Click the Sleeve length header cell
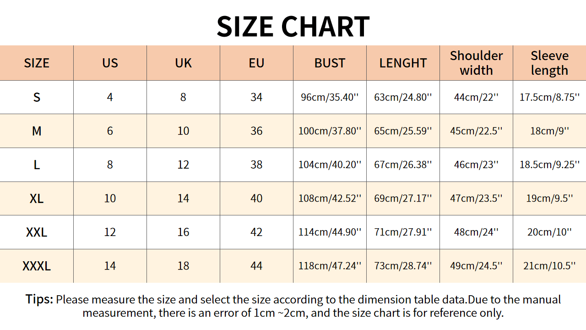The width and height of the screenshot is (586, 330). 549,63
